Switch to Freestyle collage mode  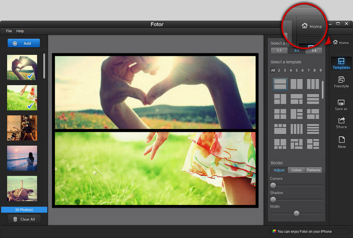341,82
